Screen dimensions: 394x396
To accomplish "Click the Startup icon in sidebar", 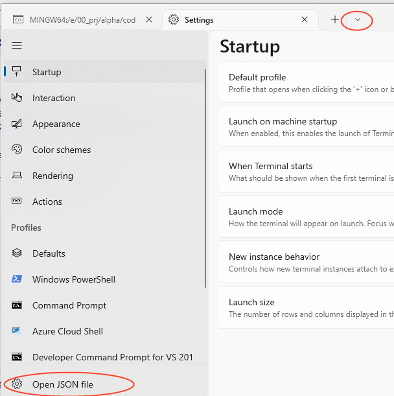I will pos(17,72).
